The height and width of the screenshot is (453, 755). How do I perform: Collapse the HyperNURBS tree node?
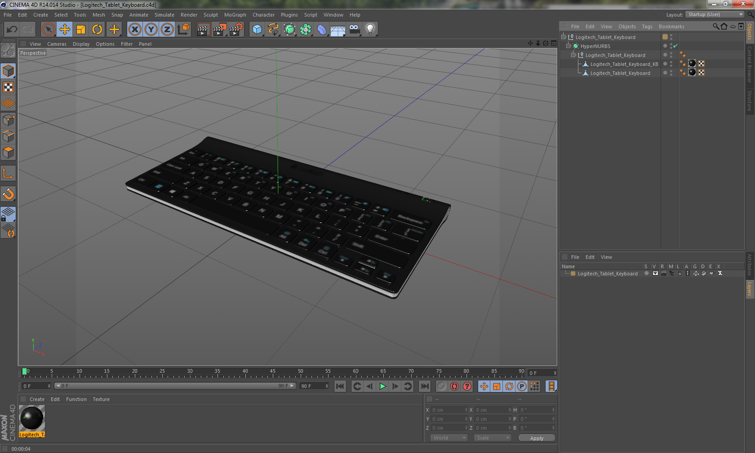click(x=568, y=46)
